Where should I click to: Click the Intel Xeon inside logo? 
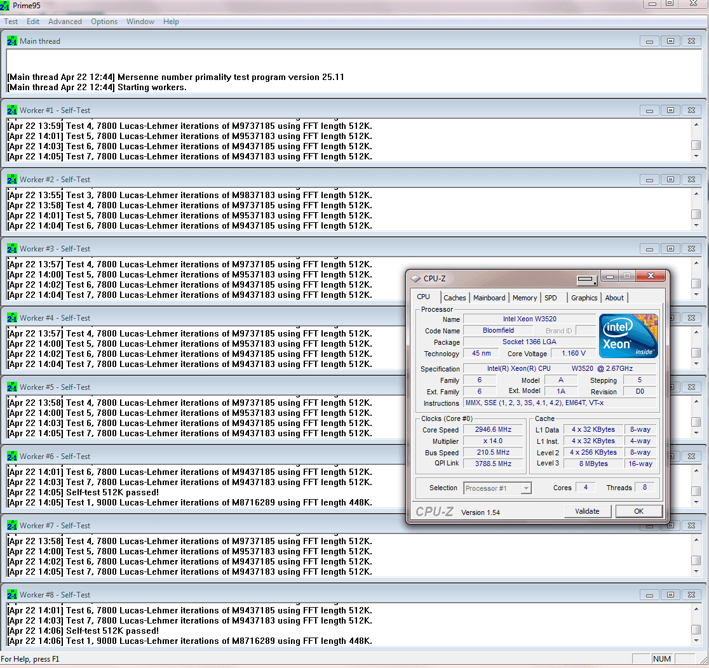(628, 337)
